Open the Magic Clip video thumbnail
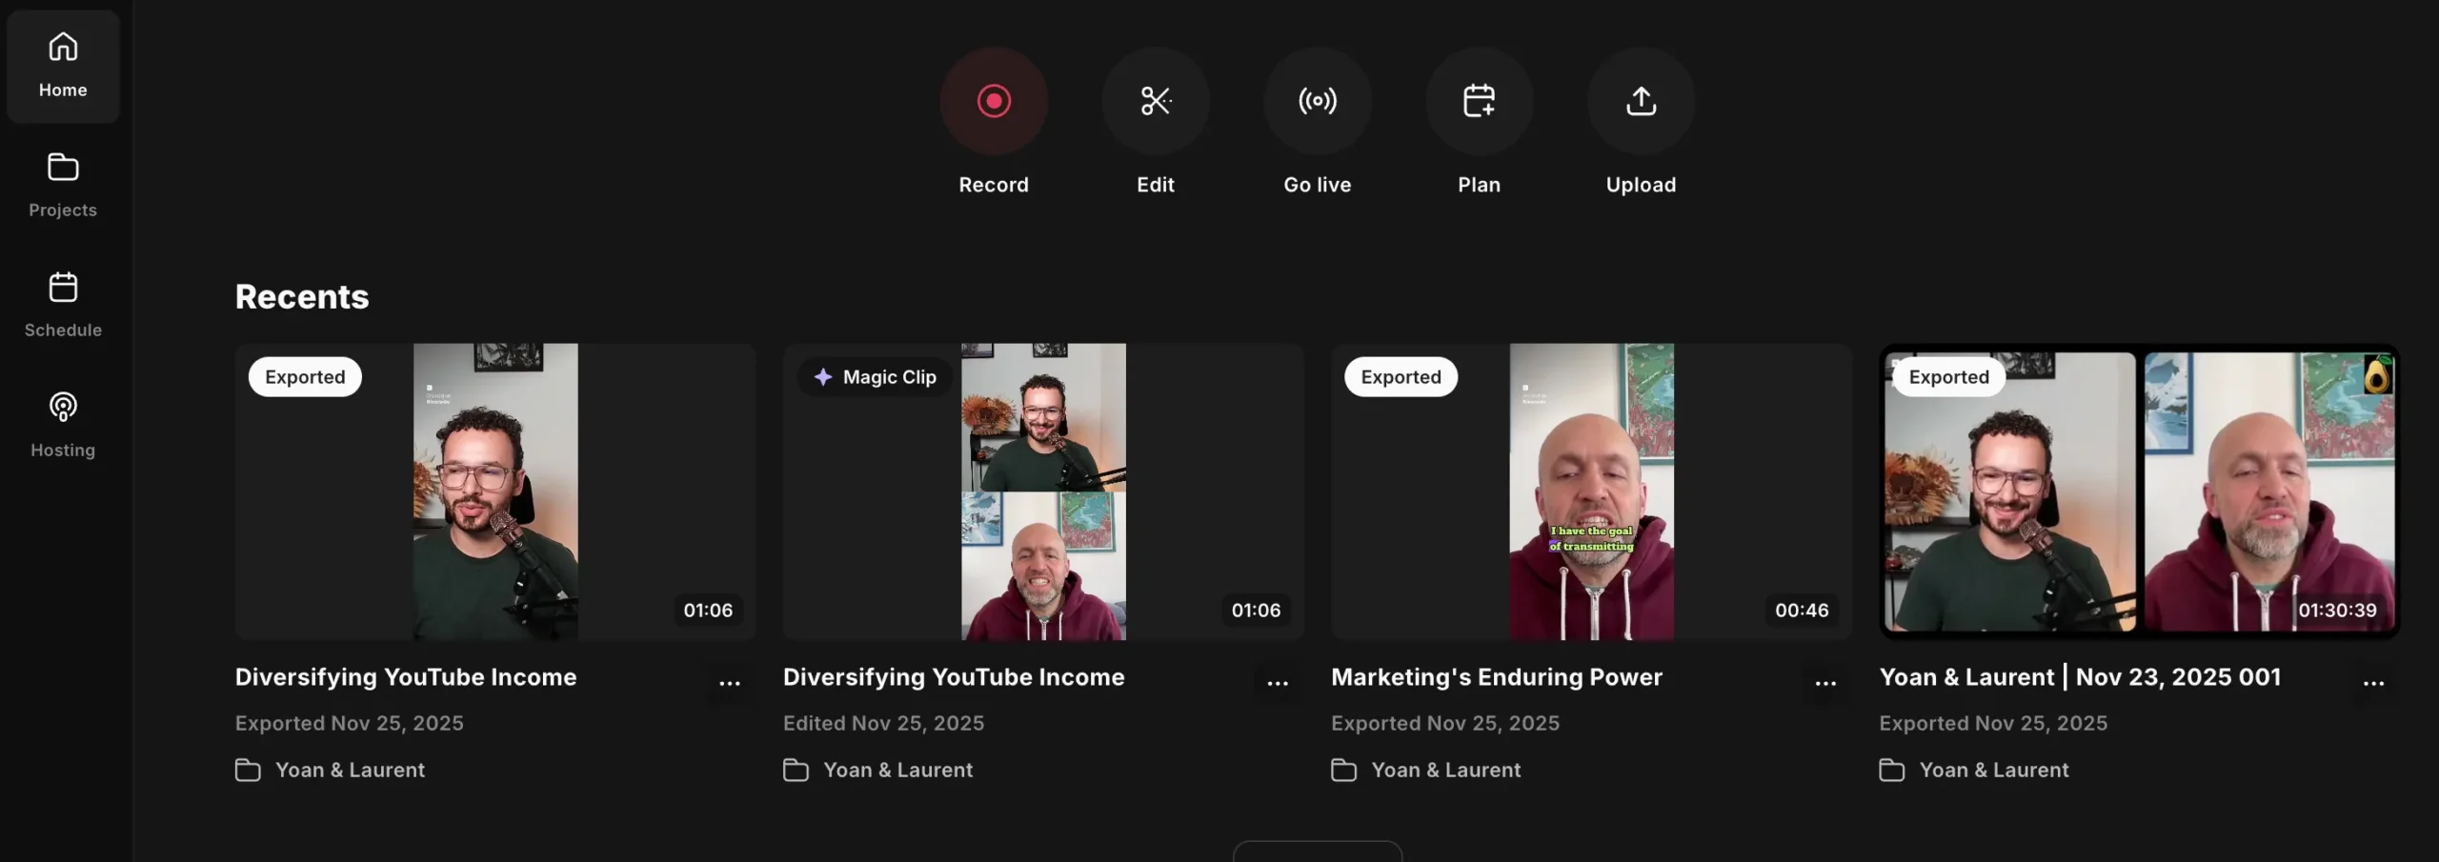 pos(1043,491)
